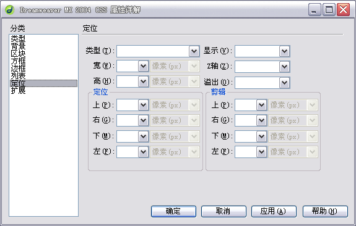This screenshot has height=226, width=356.
Task: Click the 确定 button
Action: point(173,211)
